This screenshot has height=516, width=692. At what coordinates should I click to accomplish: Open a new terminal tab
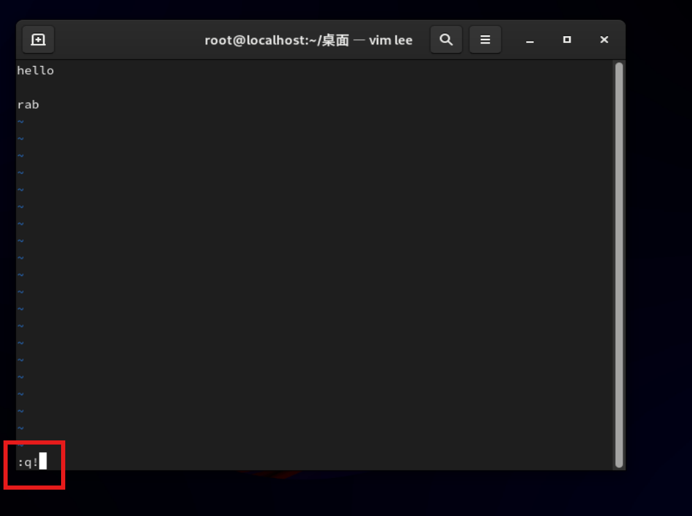pos(38,40)
